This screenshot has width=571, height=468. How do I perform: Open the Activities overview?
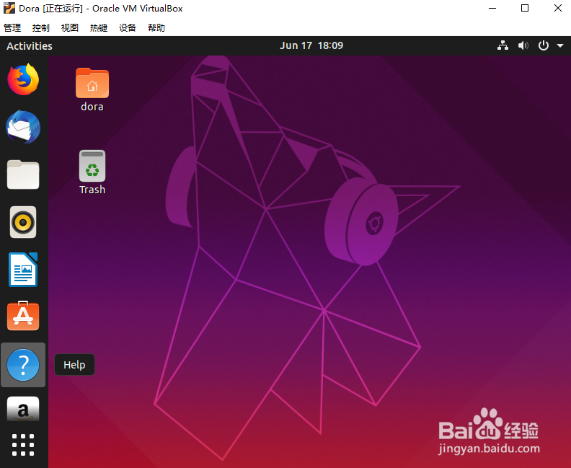point(30,46)
